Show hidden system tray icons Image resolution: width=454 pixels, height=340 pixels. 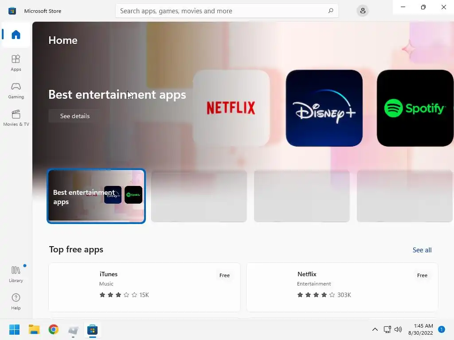coord(375,329)
